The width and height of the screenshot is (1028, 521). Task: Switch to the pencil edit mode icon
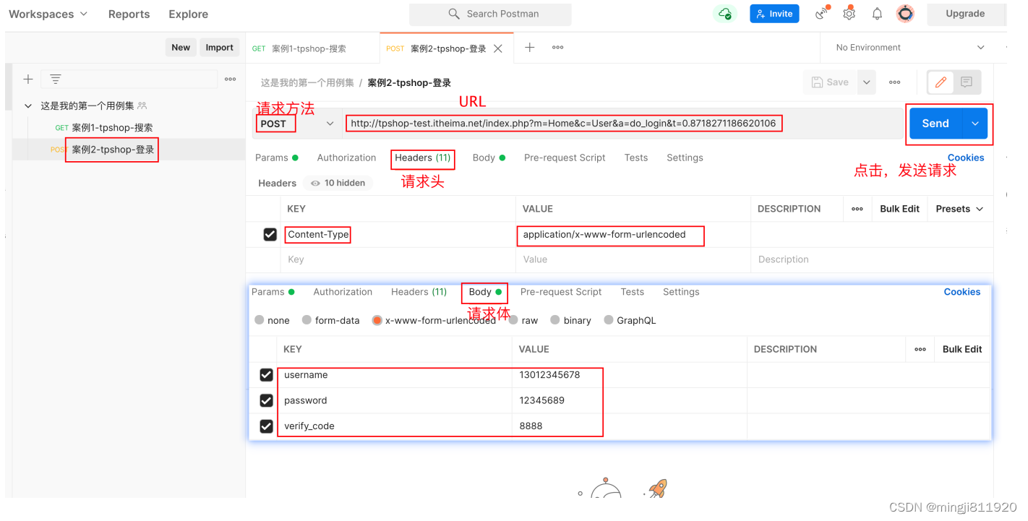[941, 82]
